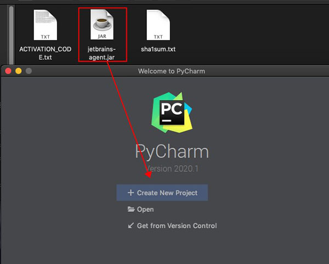The width and height of the screenshot is (329, 264).
Task: Select the ACTIVATION_CODE.txt file icon
Action: click(x=46, y=25)
